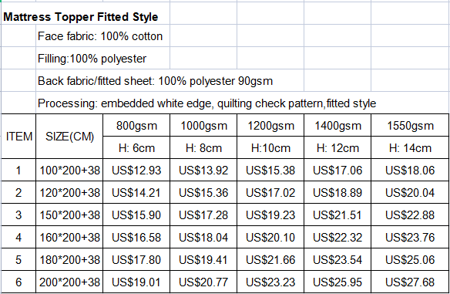Click the 800gsm column header
This screenshot has height=294, width=450.
tap(136, 125)
